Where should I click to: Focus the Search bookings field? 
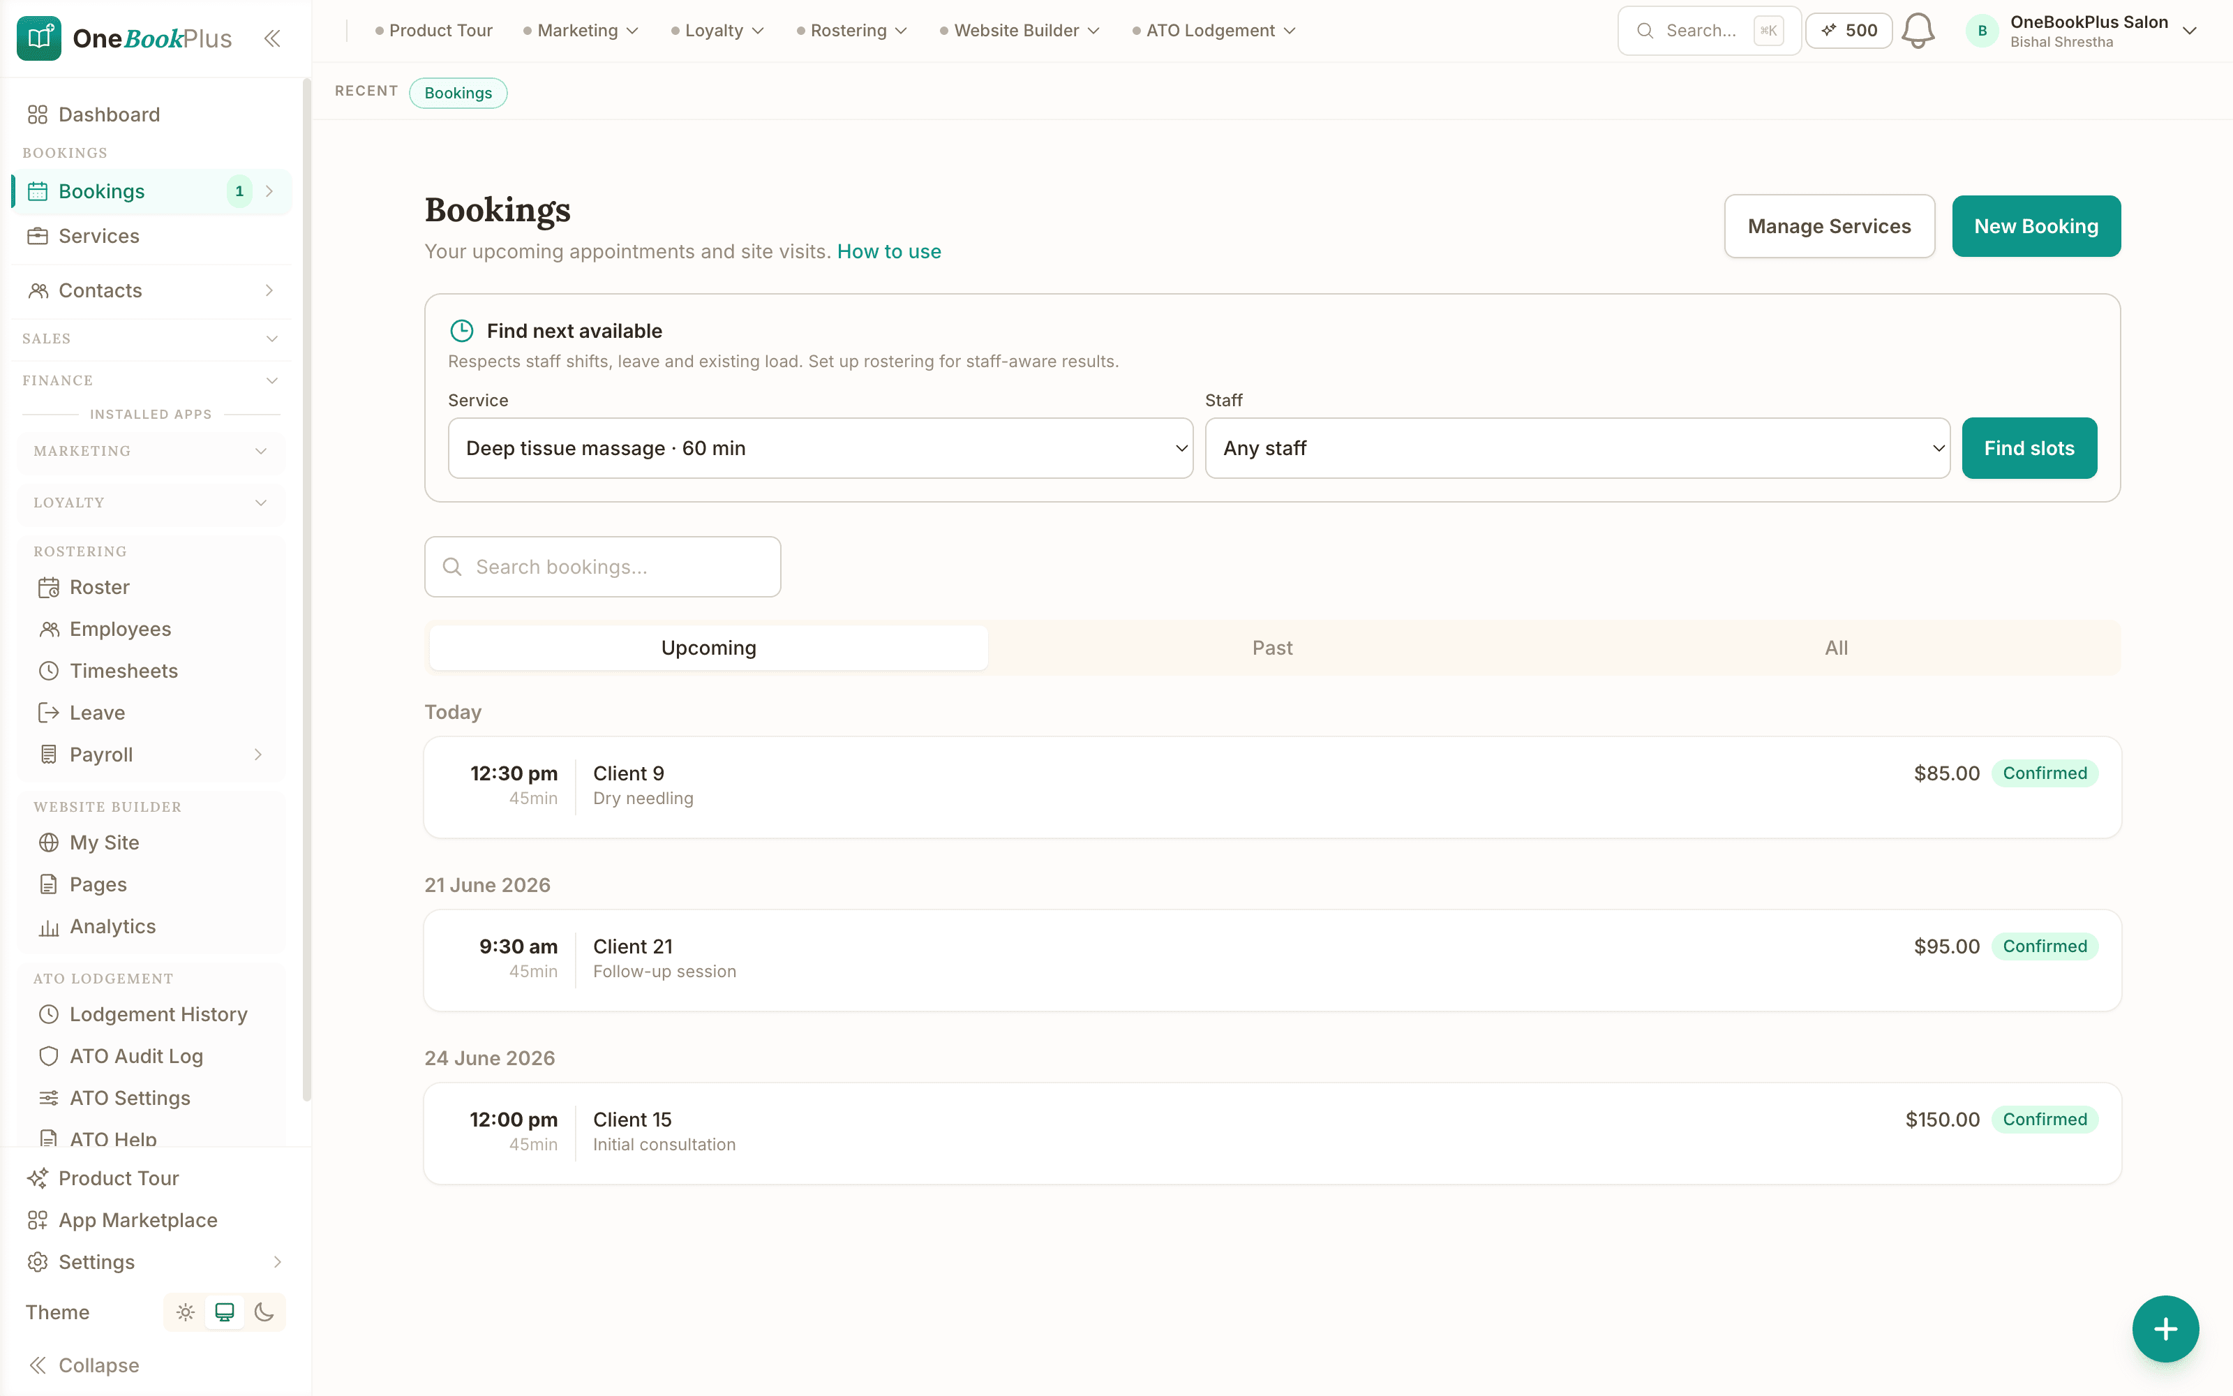[602, 567]
